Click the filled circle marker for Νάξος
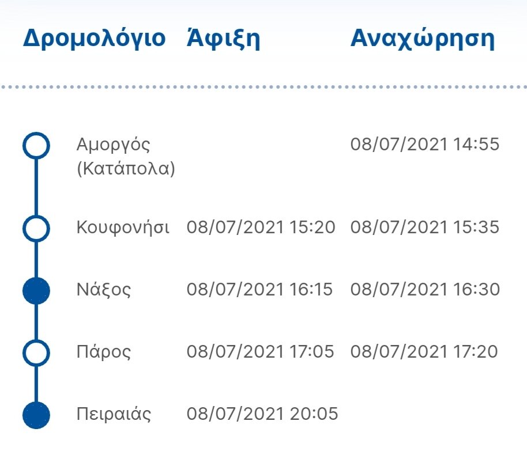This screenshot has width=527, height=455. 36,290
